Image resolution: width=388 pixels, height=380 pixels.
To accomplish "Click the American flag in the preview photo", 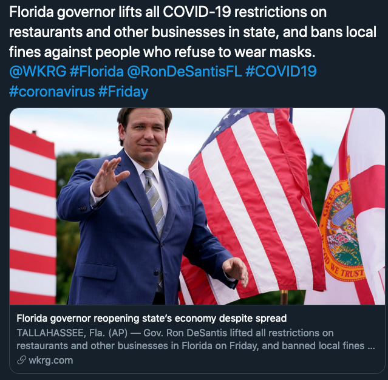I will click(x=253, y=205).
